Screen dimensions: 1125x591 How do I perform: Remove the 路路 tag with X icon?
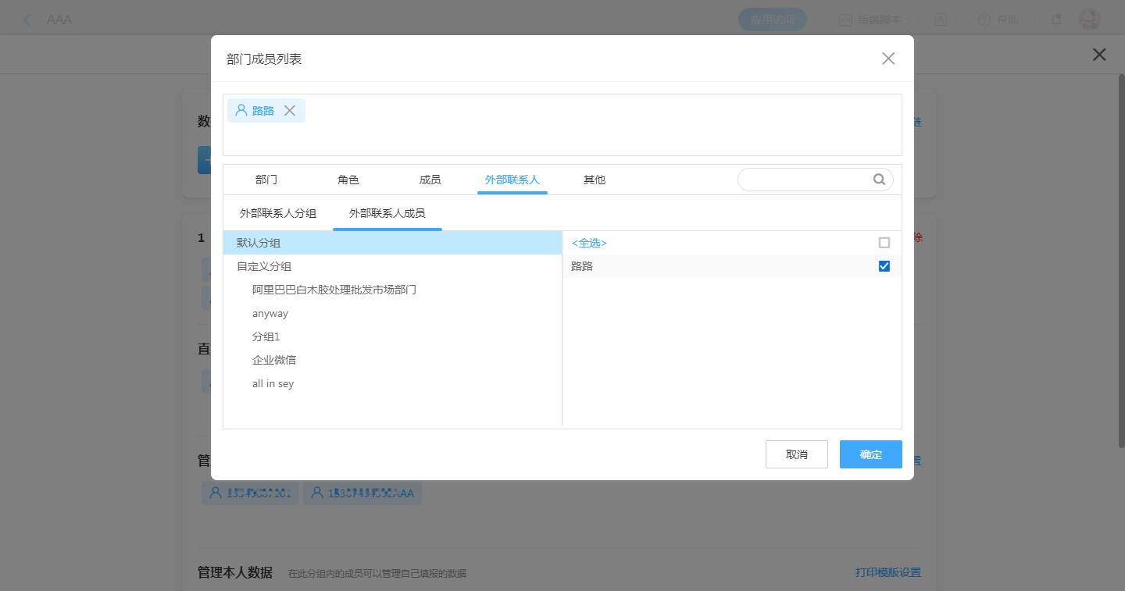[289, 111]
